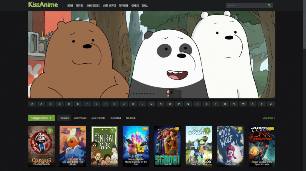The image size is (306, 171).
Task: Filter titles by letter C
Action: (x=59, y=104)
